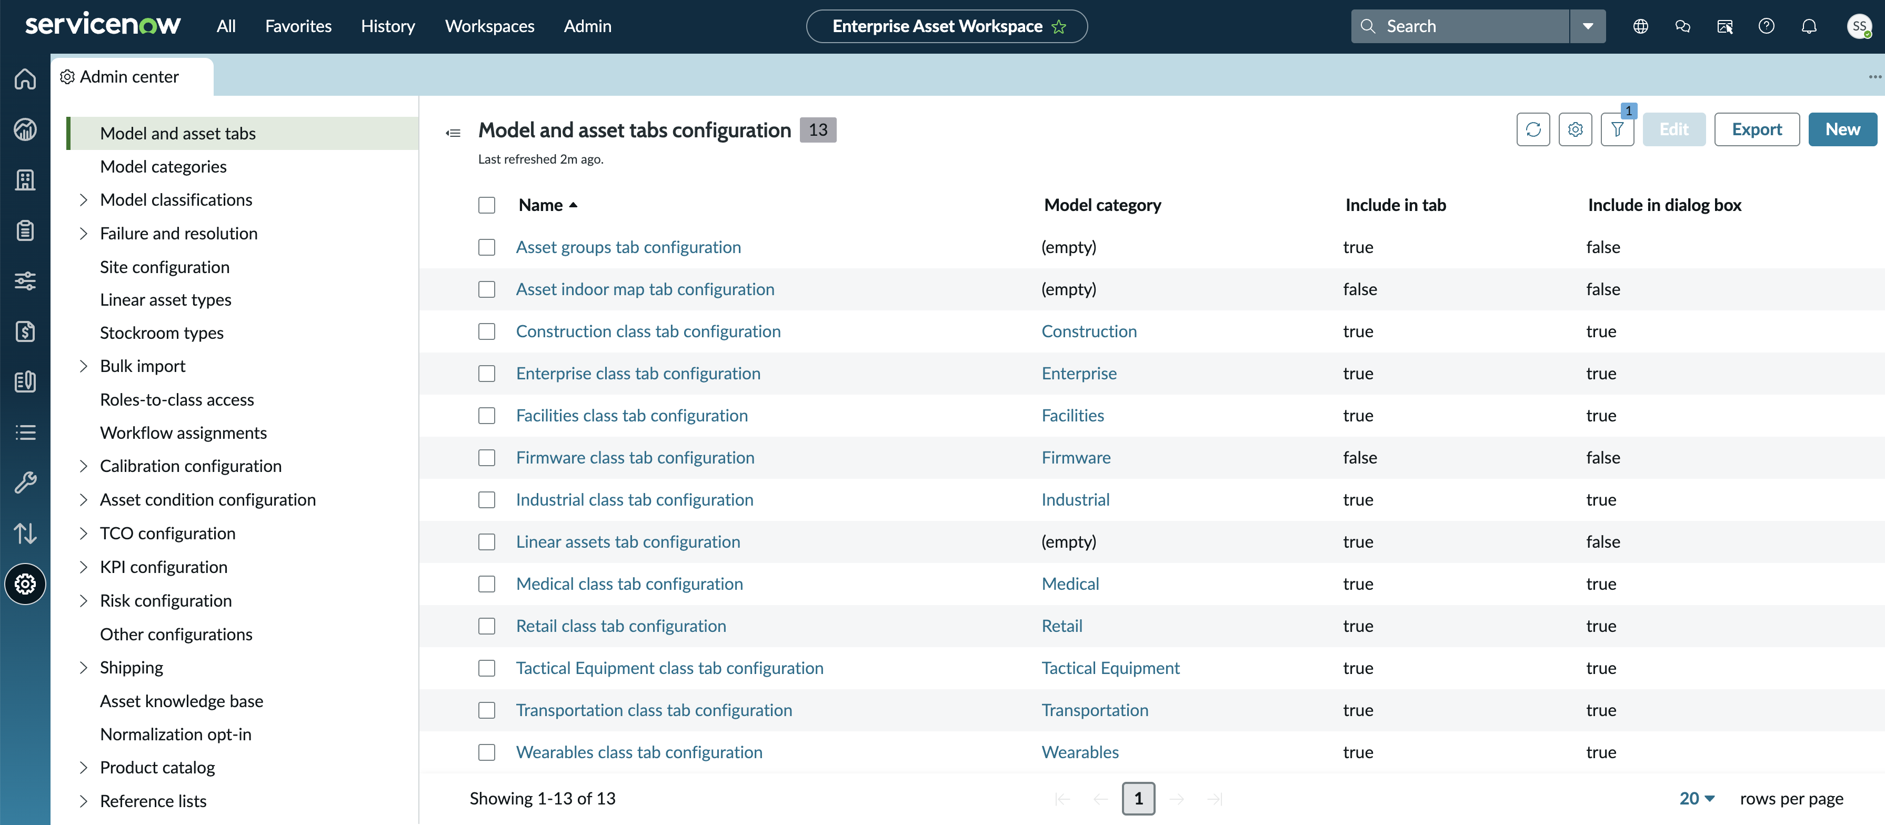The height and width of the screenshot is (825, 1885).
Task: Expand Calibration configuration node
Action: pyautogui.click(x=83, y=466)
